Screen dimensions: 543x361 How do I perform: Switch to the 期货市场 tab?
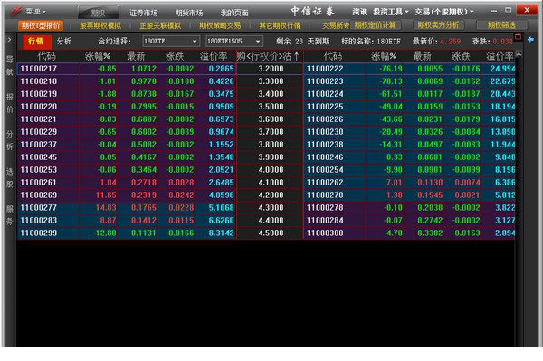click(189, 14)
